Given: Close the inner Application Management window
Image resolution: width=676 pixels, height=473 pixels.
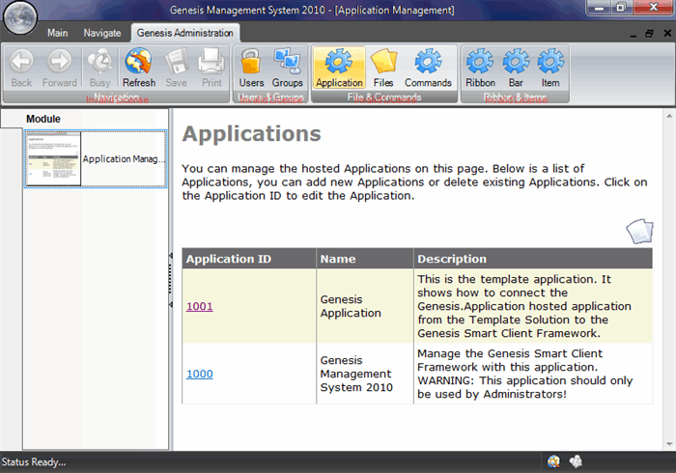Looking at the screenshot, I should pyautogui.click(x=667, y=33).
